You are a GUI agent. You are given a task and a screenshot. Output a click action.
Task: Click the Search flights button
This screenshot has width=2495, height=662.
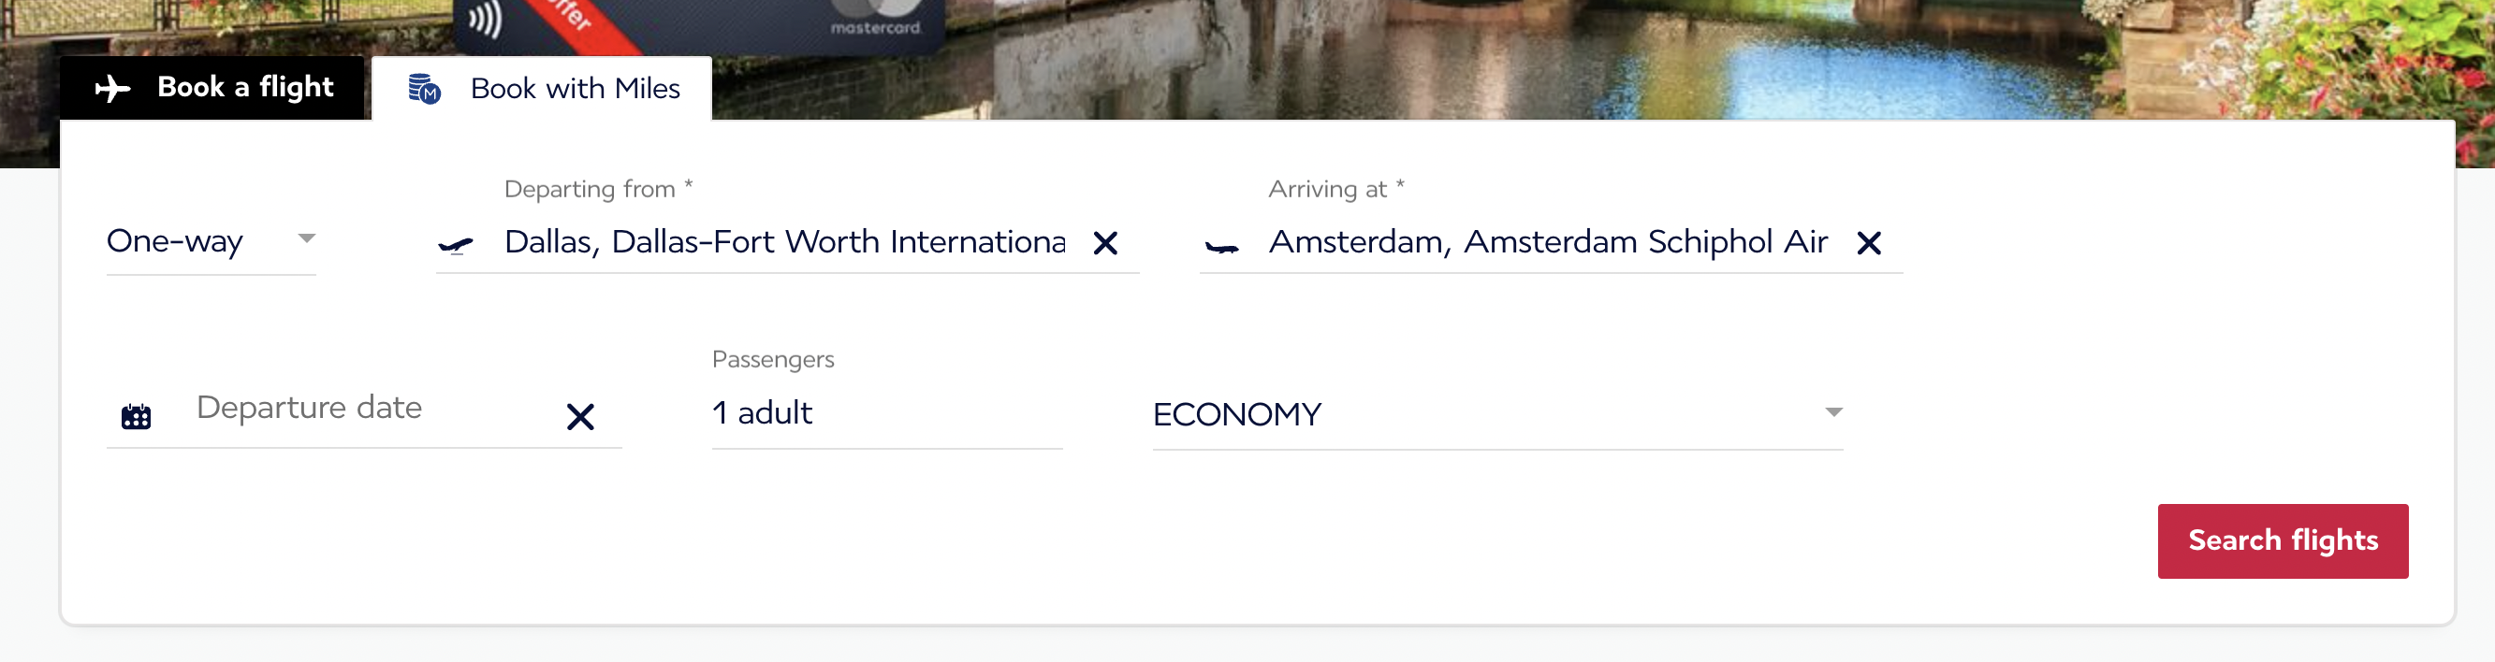click(2282, 541)
